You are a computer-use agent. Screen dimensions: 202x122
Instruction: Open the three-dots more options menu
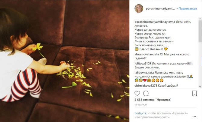point(194,117)
